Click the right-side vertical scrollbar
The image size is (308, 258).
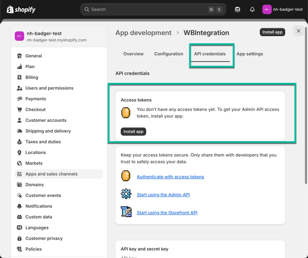pos(306,106)
